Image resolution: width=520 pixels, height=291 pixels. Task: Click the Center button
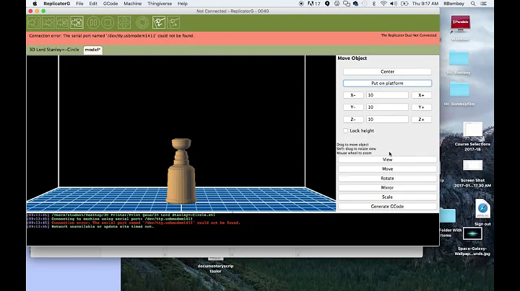(387, 71)
